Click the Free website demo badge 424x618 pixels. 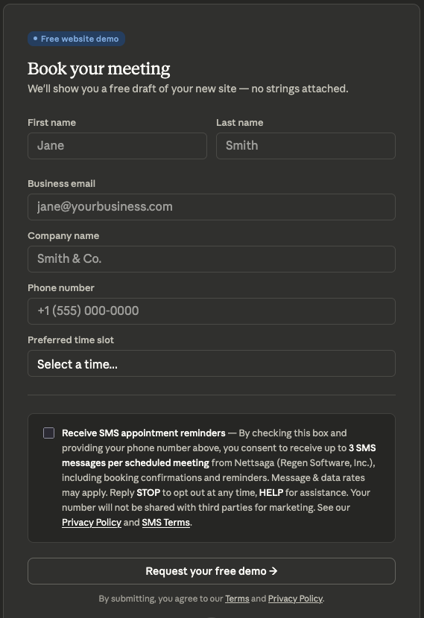pos(76,39)
